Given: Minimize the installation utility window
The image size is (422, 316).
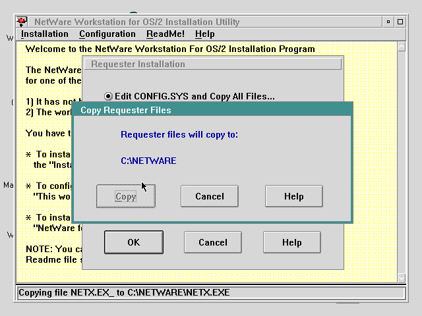Looking at the screenshot, I should pos(388,22).
